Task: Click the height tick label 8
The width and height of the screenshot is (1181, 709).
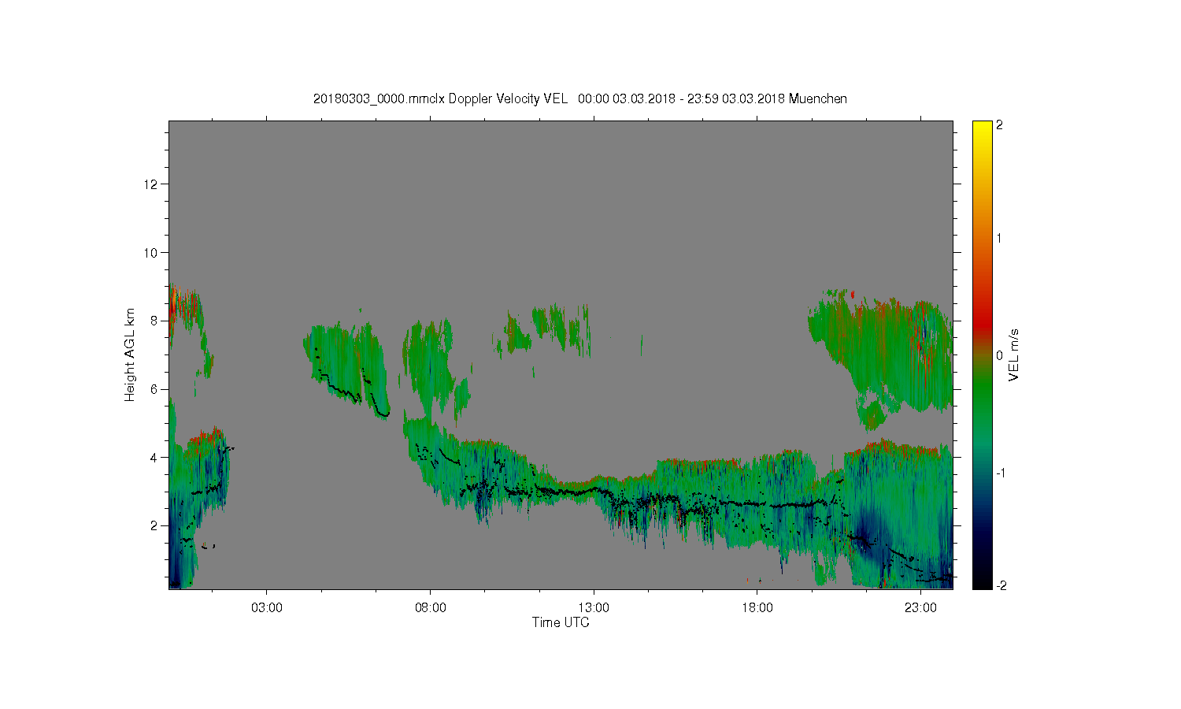Action: pyautogui.click(x=155, y=321)
